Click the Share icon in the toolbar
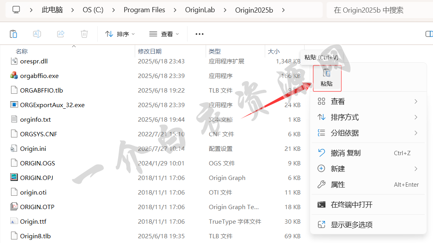 tap(61, 34)
